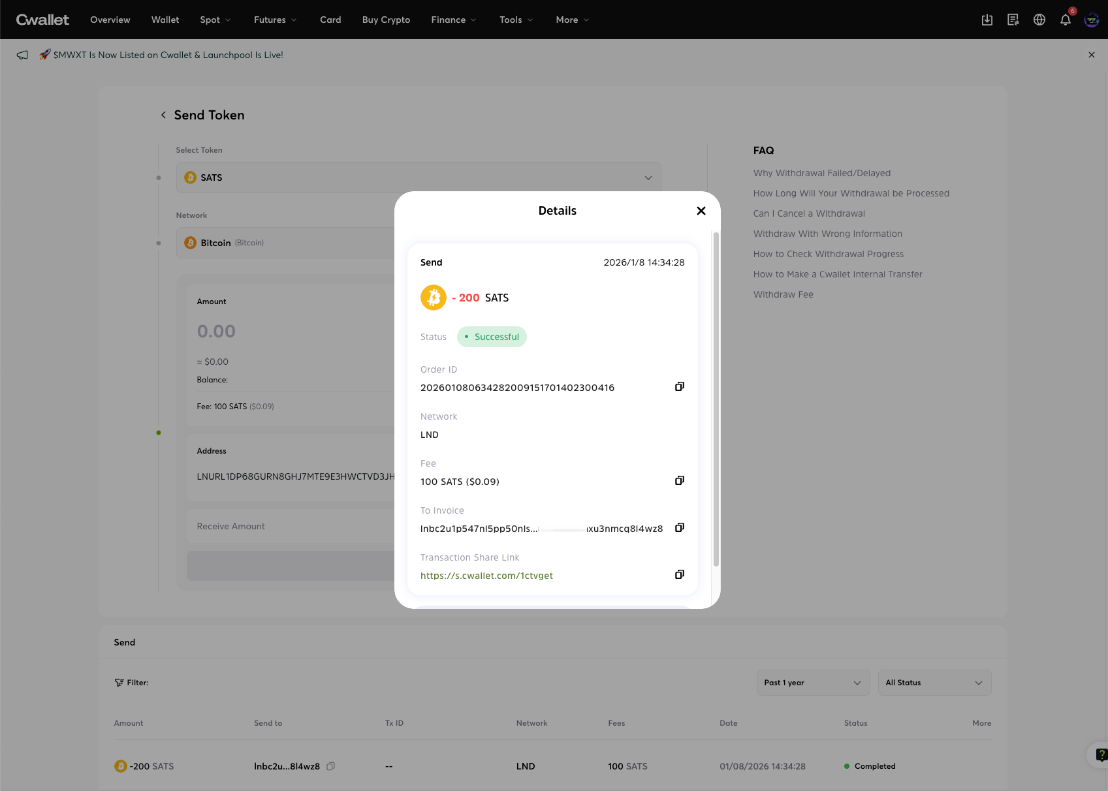Image resolution: width=1108 pixels, height=791 pixels.
Task: Click the download app icon
Action: click(x=987, y=20)
